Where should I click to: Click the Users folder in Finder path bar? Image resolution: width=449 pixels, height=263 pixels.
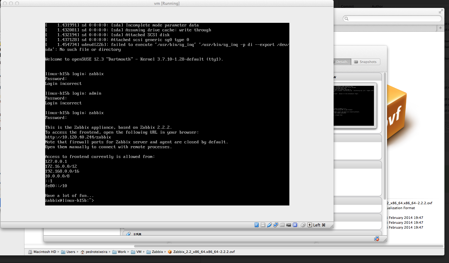coord(68,252)
